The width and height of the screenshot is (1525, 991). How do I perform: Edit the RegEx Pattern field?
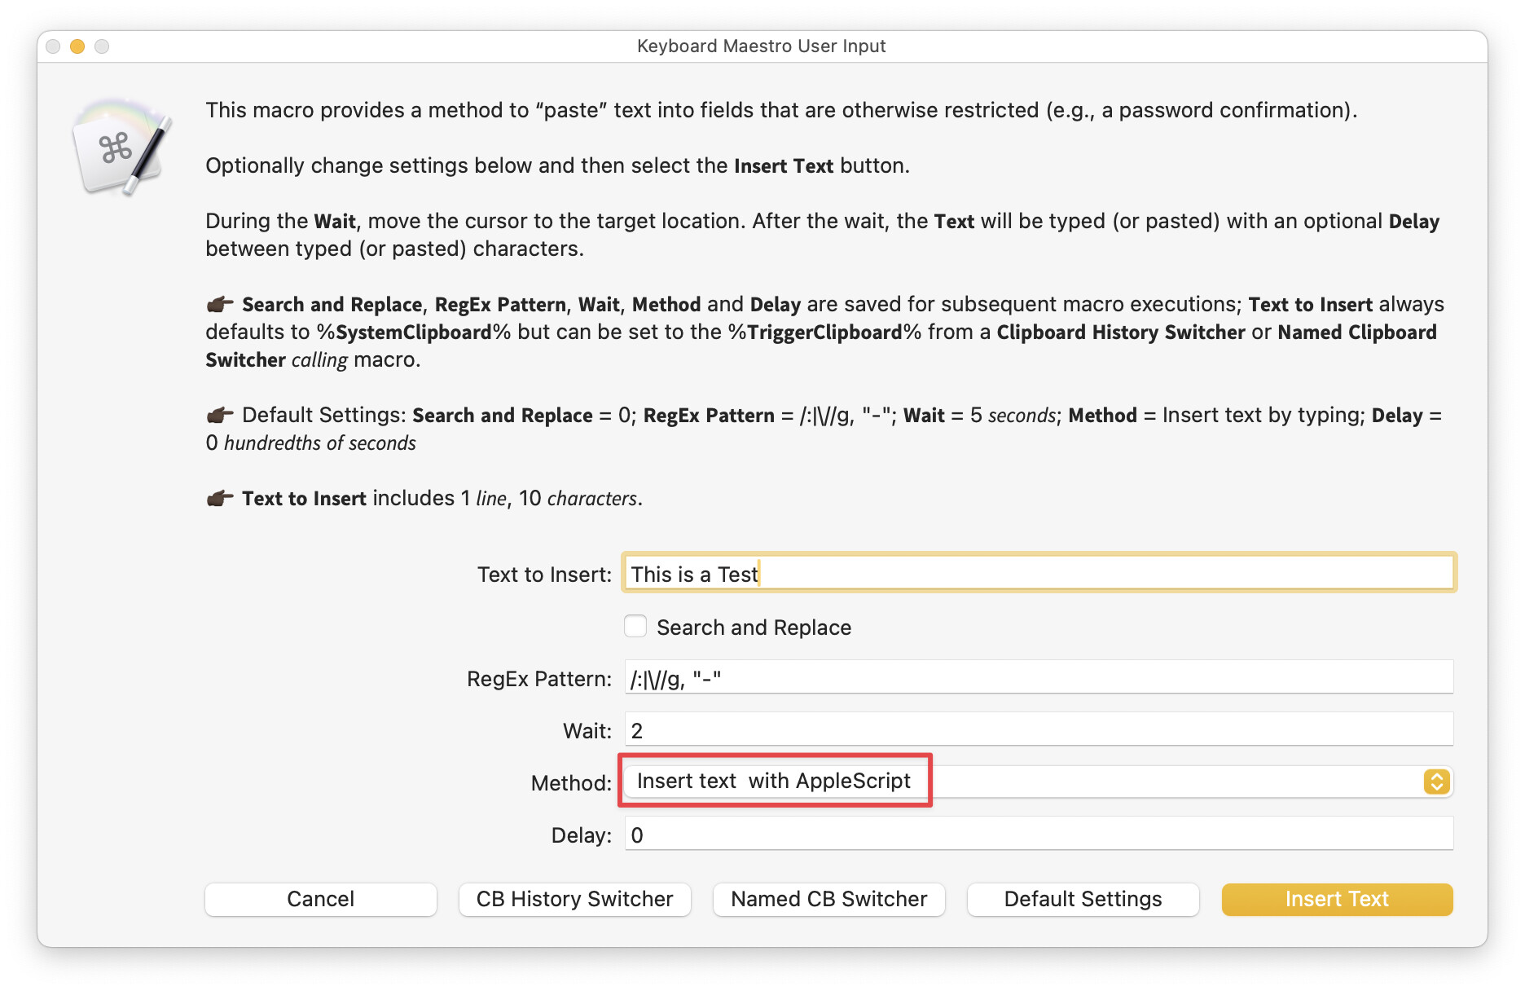[x=1039, y=678]
